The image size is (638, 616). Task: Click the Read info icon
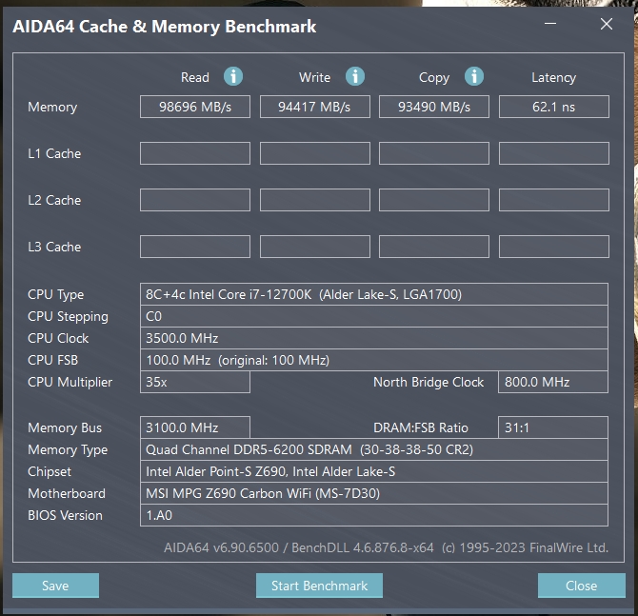click(233, 77)
